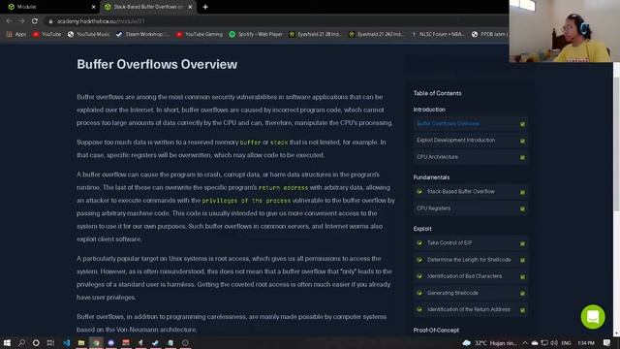Open the NLSC Forum NBA bookmark
The width and height of the screenshot is (620, 349).
pos(438,35)
